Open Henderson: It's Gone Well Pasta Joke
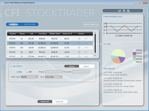149x111 pixels. click(120, 92)
